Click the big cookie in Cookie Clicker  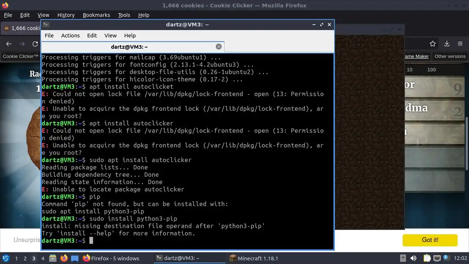33,139
